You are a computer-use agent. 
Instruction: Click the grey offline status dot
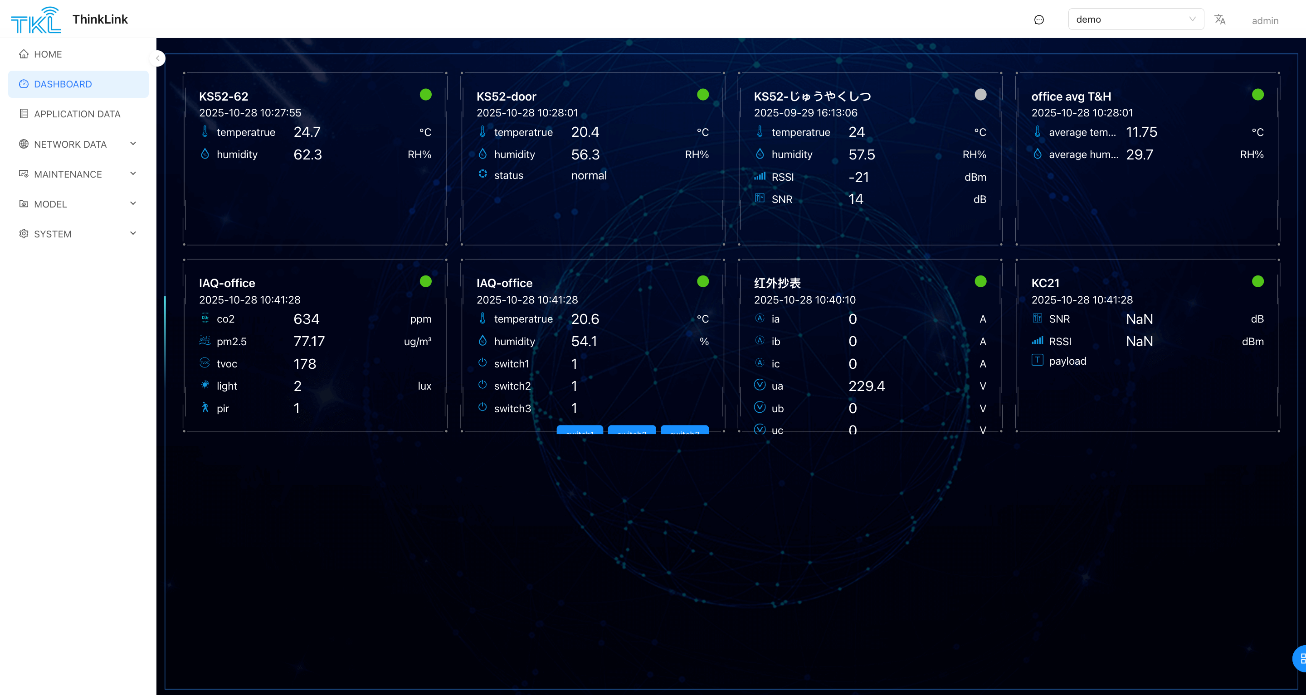coord(980,95)
